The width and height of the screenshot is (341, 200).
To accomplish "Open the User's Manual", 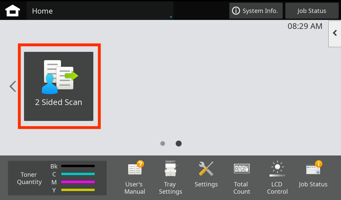I will [x=135, y=176].
